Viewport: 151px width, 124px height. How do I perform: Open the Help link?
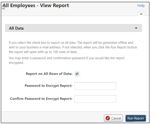[141, 6]
